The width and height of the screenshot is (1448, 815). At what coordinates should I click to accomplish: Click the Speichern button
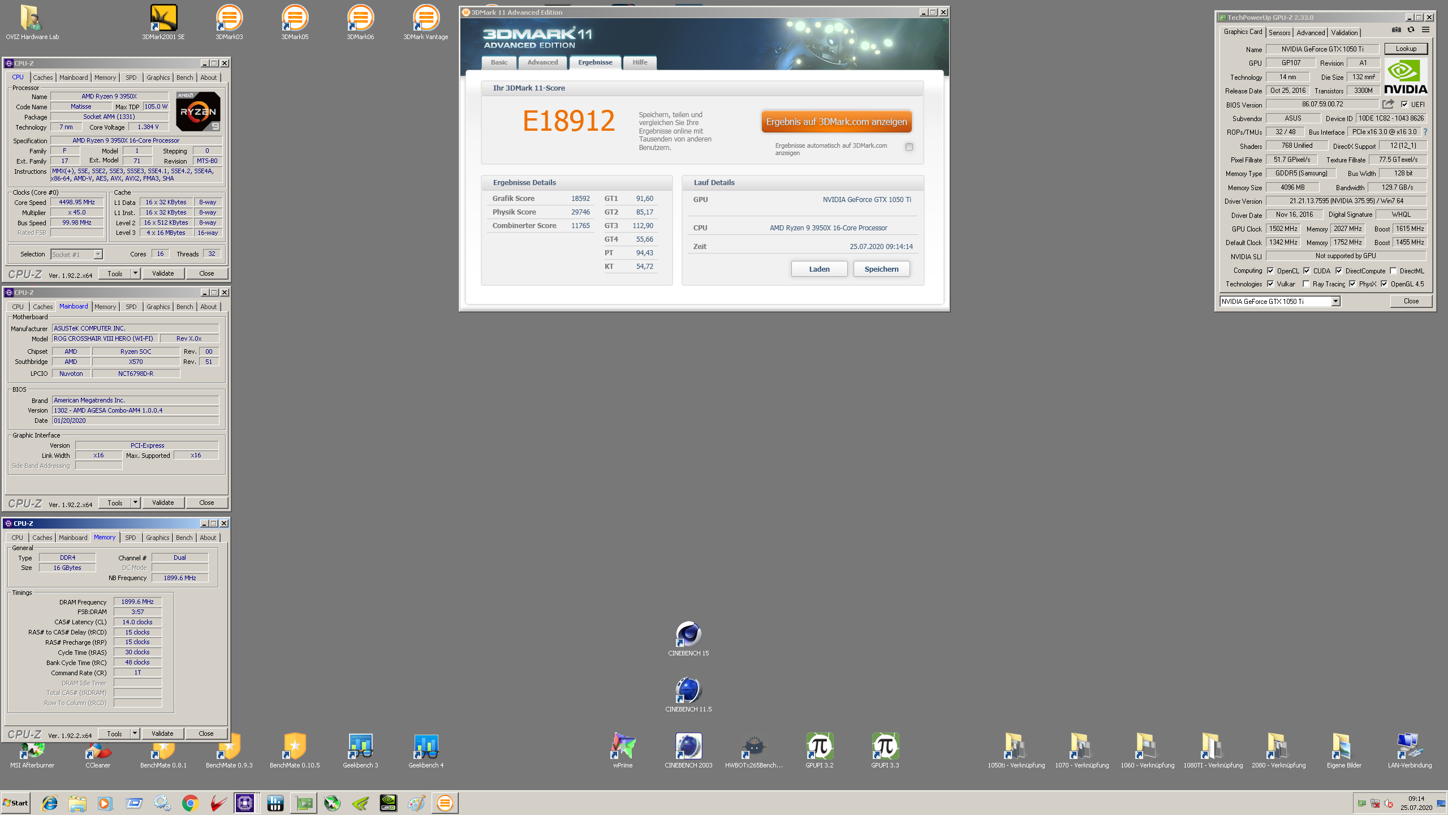[881, 269]
